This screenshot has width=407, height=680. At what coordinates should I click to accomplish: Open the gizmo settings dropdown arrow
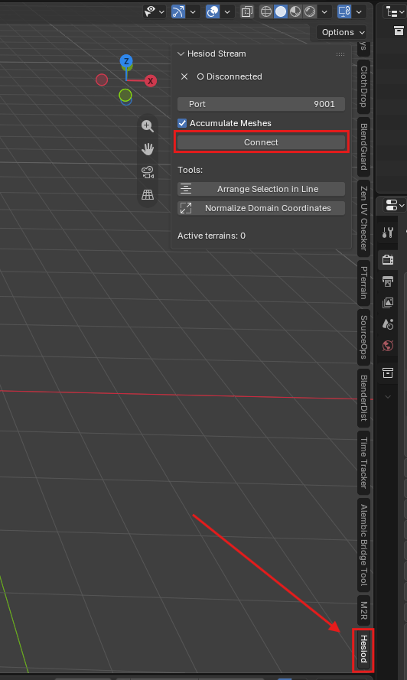[193, 11]
